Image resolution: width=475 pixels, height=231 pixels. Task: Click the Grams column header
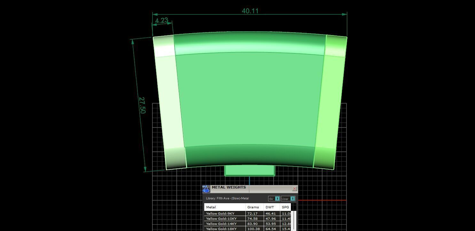[x=255, y=207]
